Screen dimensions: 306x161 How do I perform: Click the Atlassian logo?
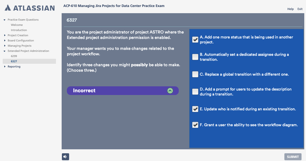coord(30,8)
